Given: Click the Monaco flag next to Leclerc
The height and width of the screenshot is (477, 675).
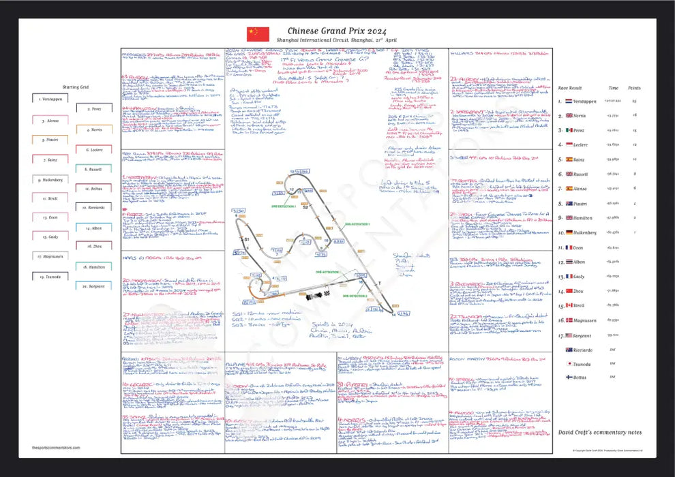Looking at the screenshot, I should [567, 144].
